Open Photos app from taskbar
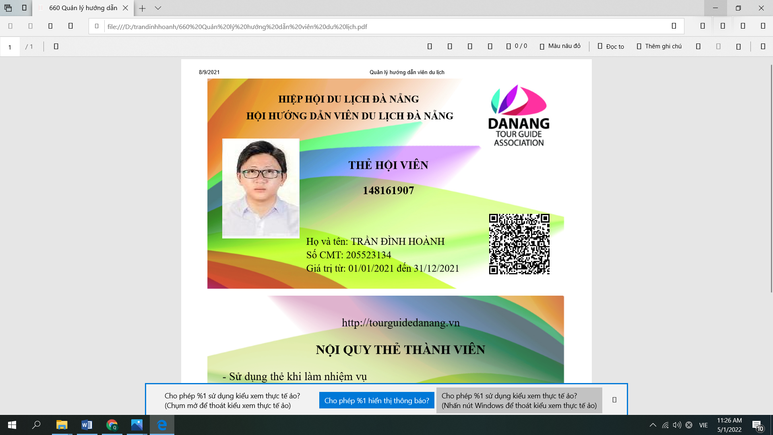 136,425
